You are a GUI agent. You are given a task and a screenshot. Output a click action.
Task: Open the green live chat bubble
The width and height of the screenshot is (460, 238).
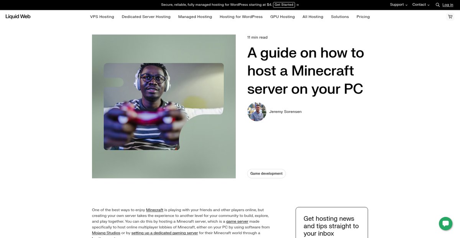tap(445, 224)
